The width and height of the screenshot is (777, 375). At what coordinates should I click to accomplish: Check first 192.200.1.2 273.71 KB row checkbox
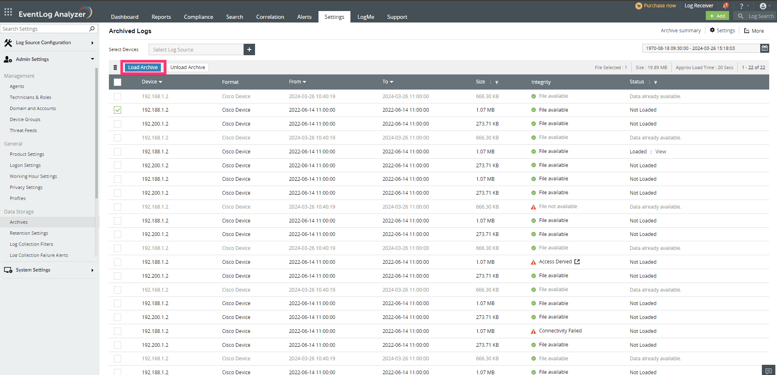(117, 124)
